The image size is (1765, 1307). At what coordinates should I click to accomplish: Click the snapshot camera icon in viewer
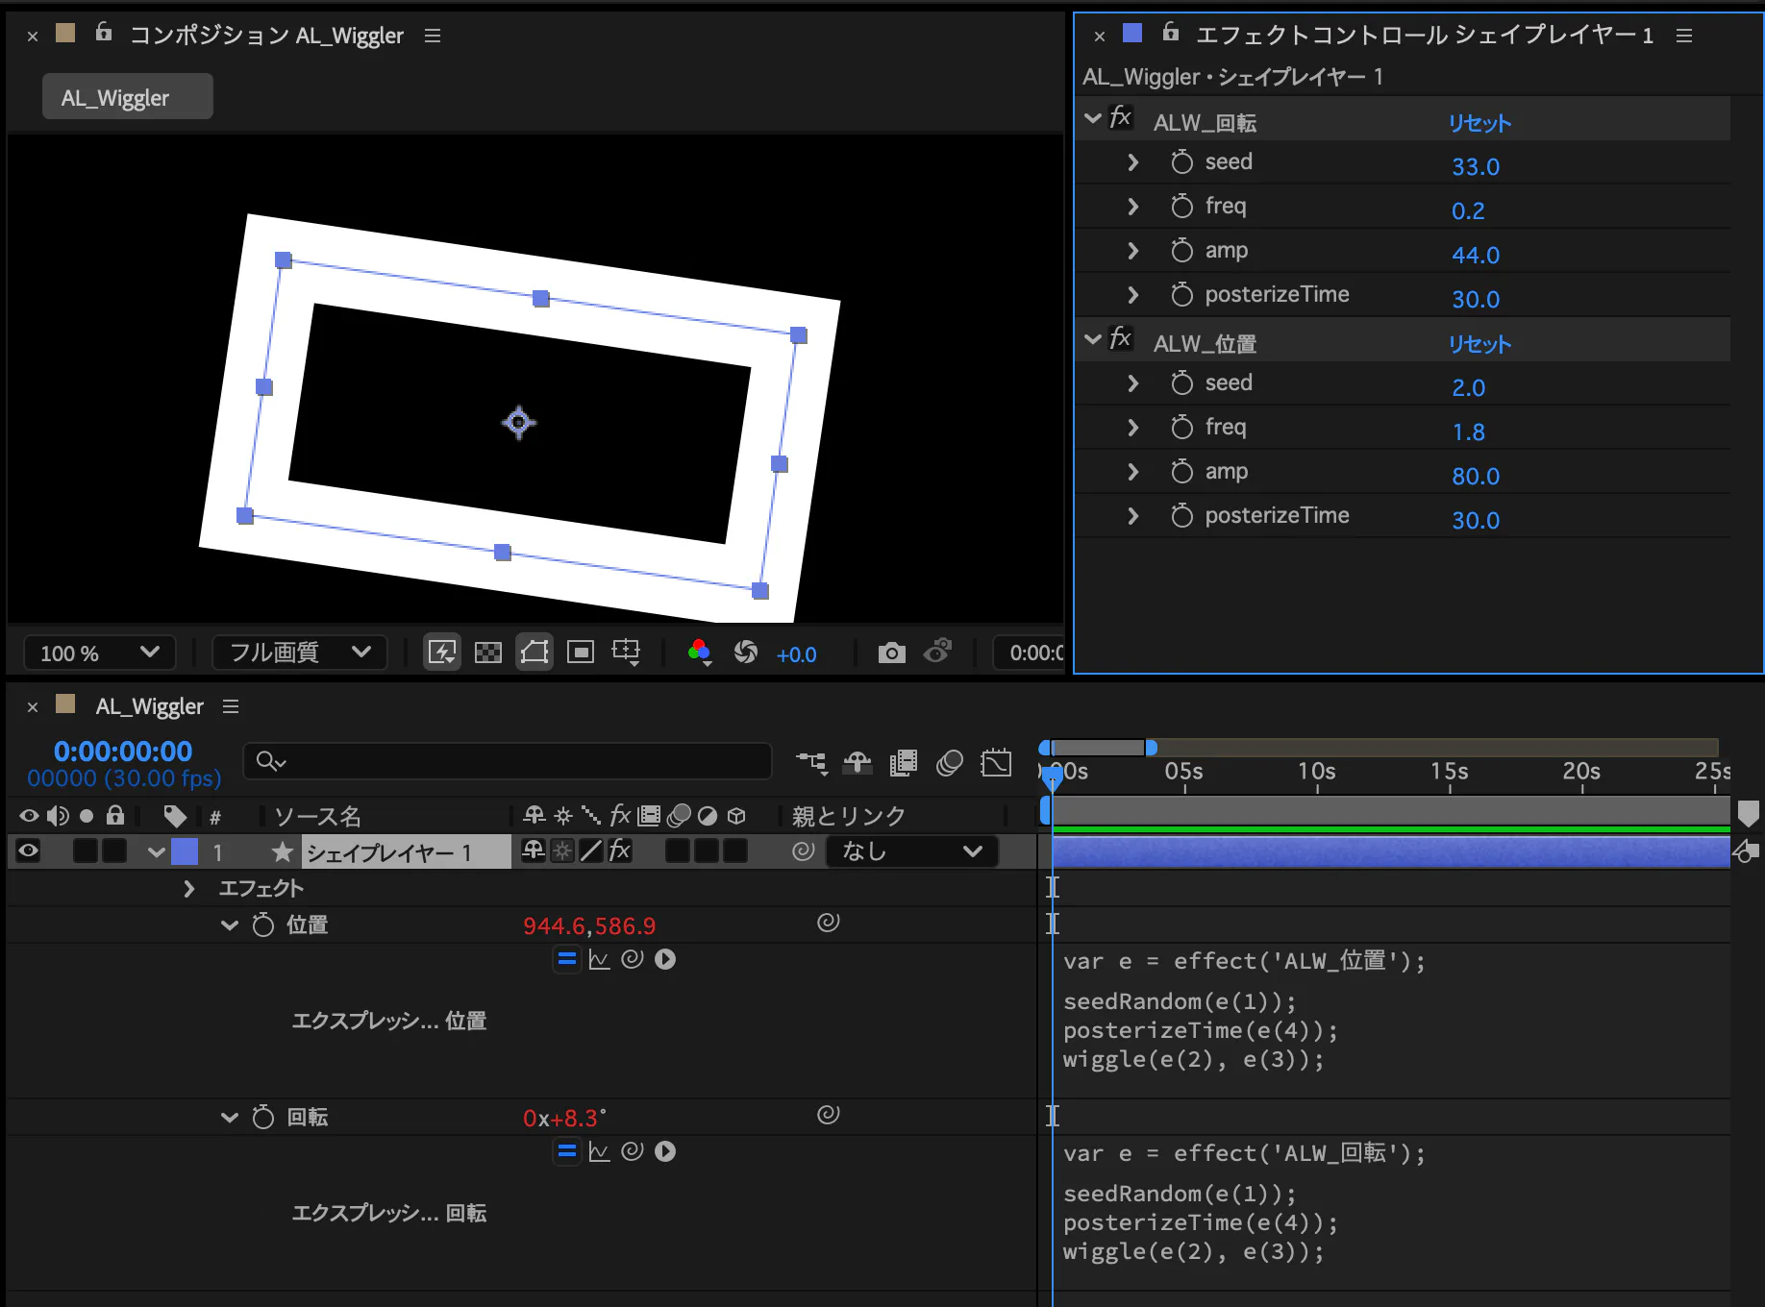point(891,653)
